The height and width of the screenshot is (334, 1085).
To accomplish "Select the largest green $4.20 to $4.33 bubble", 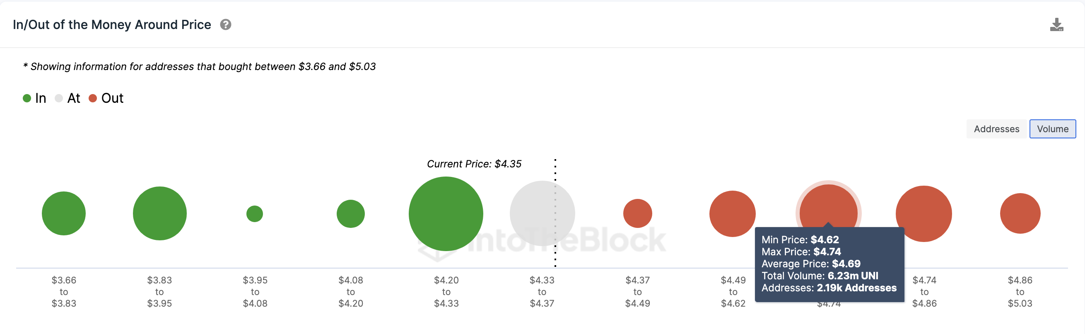I will tap(446, 214).
